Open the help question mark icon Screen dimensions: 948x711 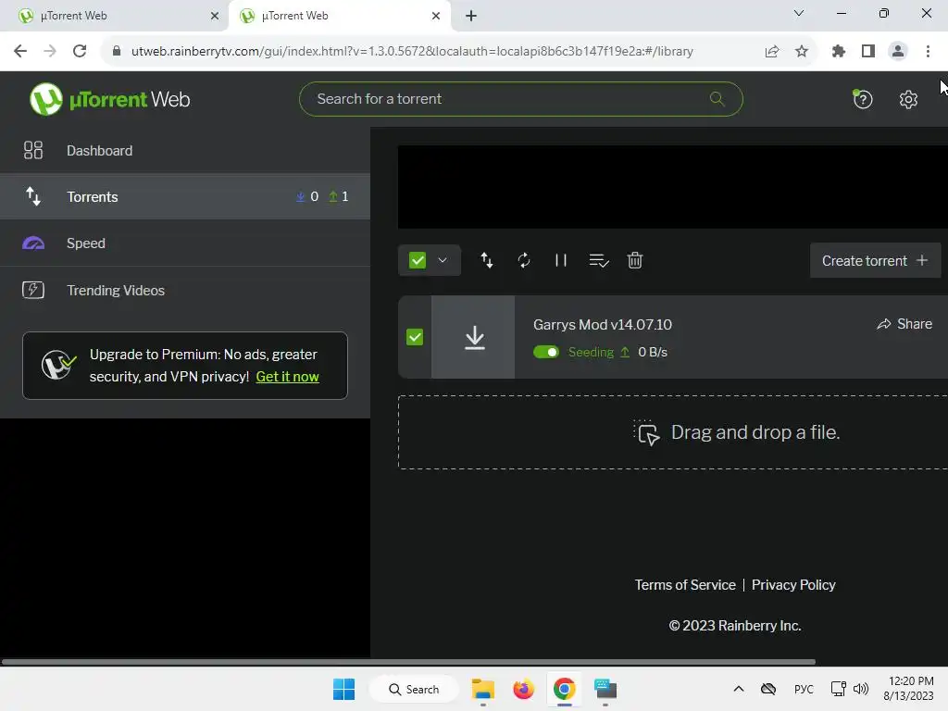(x=862, y=98)
